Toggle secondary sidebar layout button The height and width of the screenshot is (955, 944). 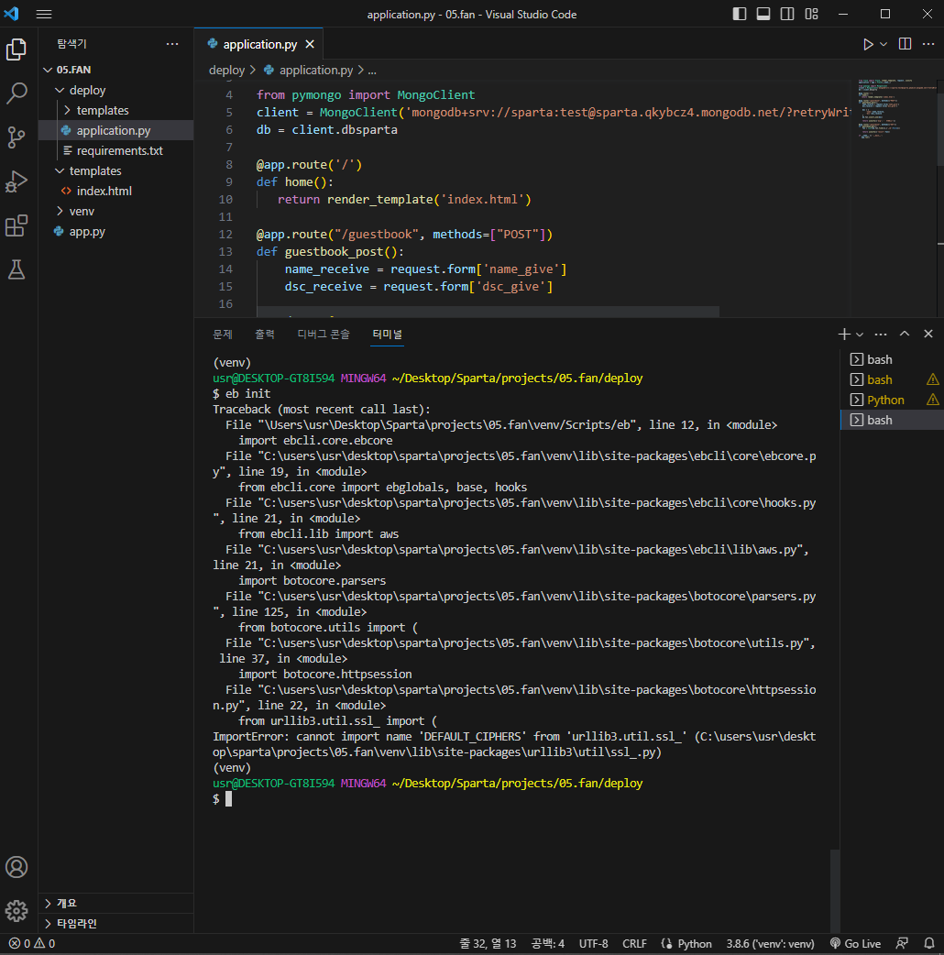(787, 14)
